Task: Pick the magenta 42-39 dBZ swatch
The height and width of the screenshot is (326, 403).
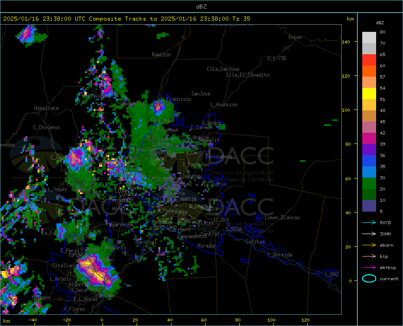Action: click(x=369, y=139)
